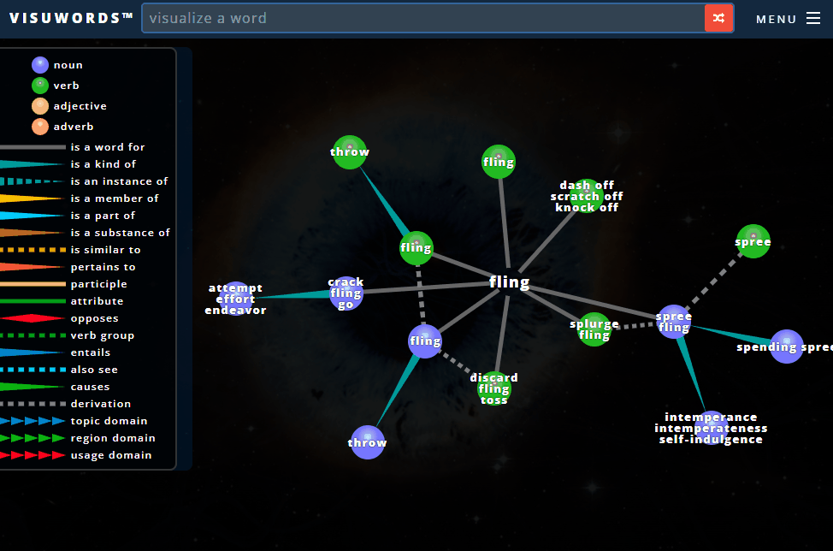The width and height of the screenshot is (833, 551).
Task: Click the blue entails arrow icon
Action: pyautogui.click(x=32, y=352)
